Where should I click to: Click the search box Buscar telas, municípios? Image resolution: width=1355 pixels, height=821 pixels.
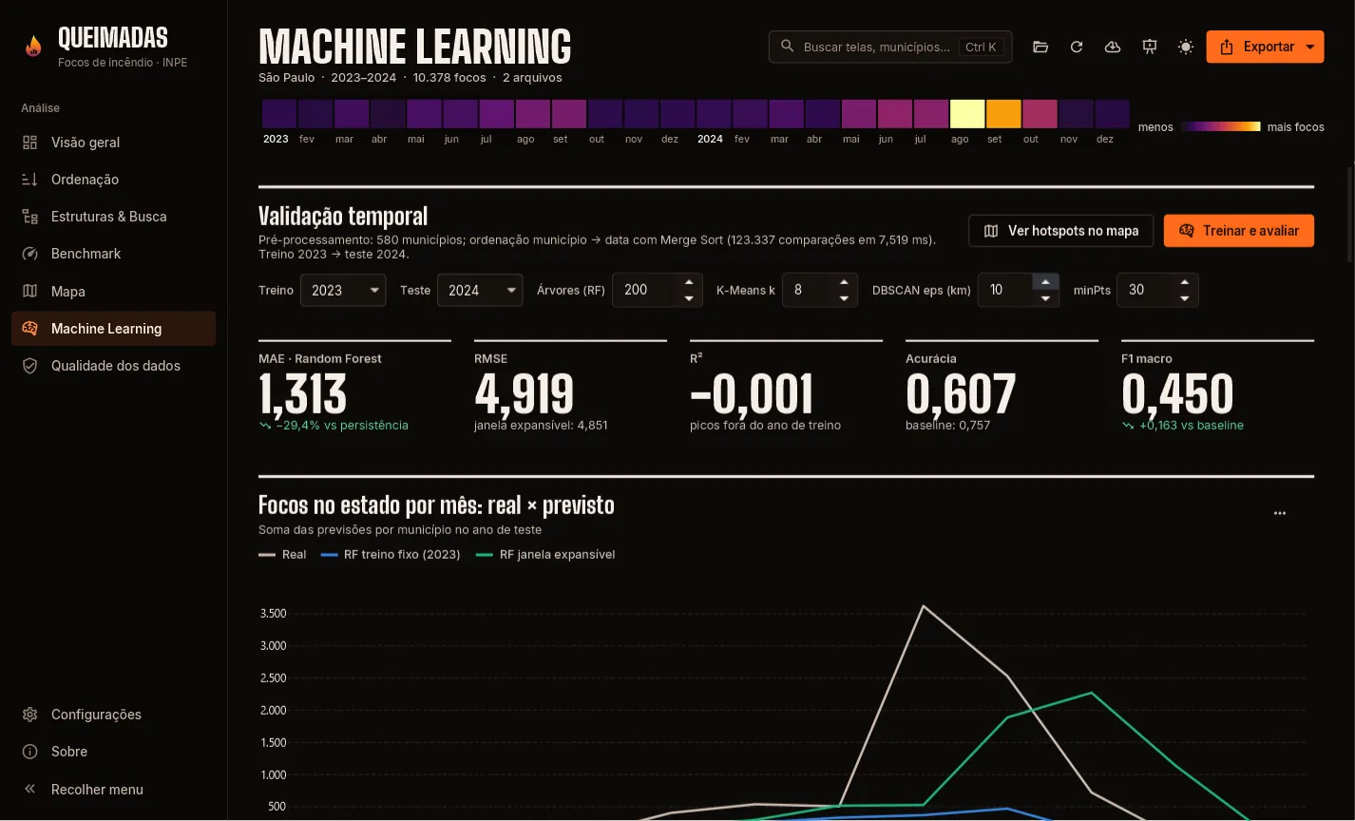point(890,47)
